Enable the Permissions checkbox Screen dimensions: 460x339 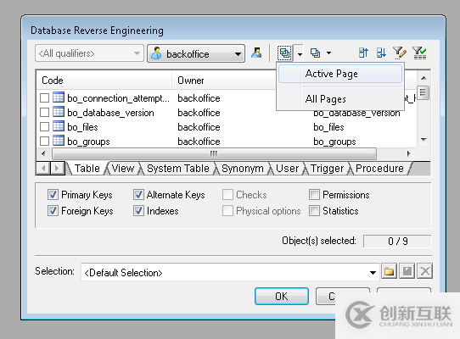314,195
